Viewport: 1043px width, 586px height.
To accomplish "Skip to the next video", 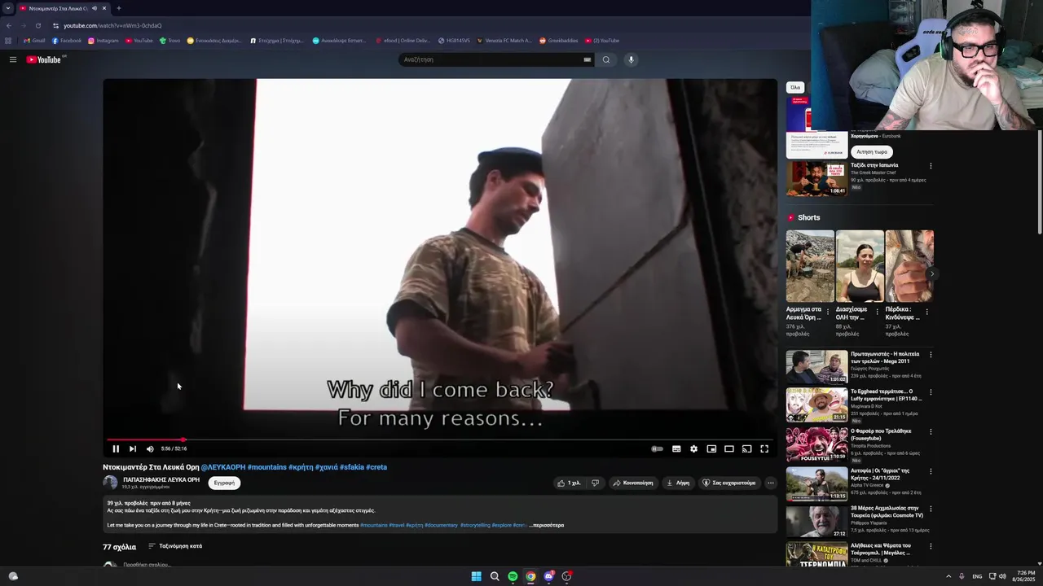I will pos(133,448).
